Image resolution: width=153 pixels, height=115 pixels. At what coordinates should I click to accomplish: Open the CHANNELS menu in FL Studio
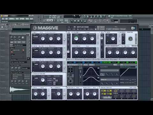pyautogui.click(x=12, y=19)
